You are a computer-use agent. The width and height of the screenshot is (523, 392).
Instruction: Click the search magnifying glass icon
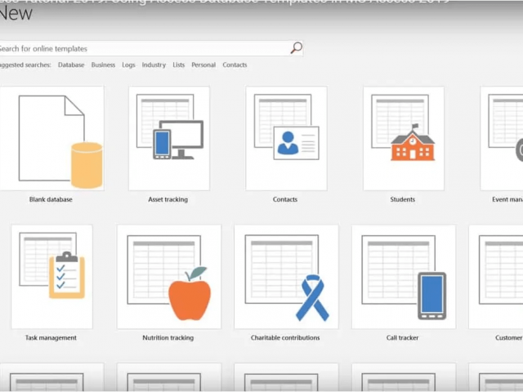(x=296, y=49)
